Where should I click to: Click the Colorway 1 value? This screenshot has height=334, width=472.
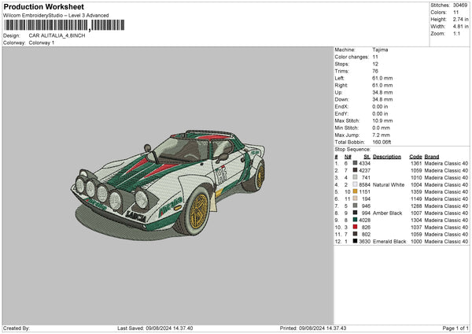42,43
